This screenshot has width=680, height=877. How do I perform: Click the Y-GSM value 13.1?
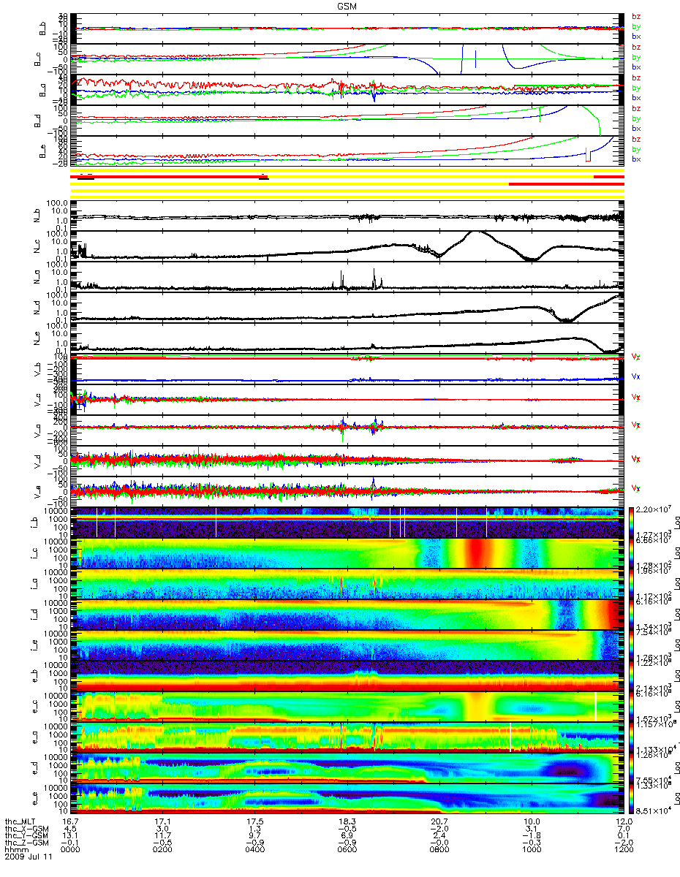71,835
